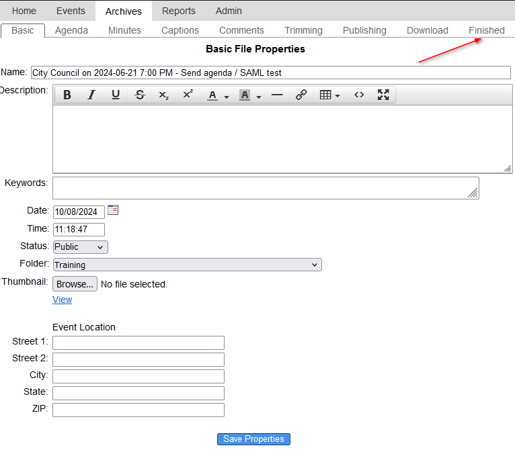Open the Folder dropdown showing Training
515x456 pixels.
187,265
